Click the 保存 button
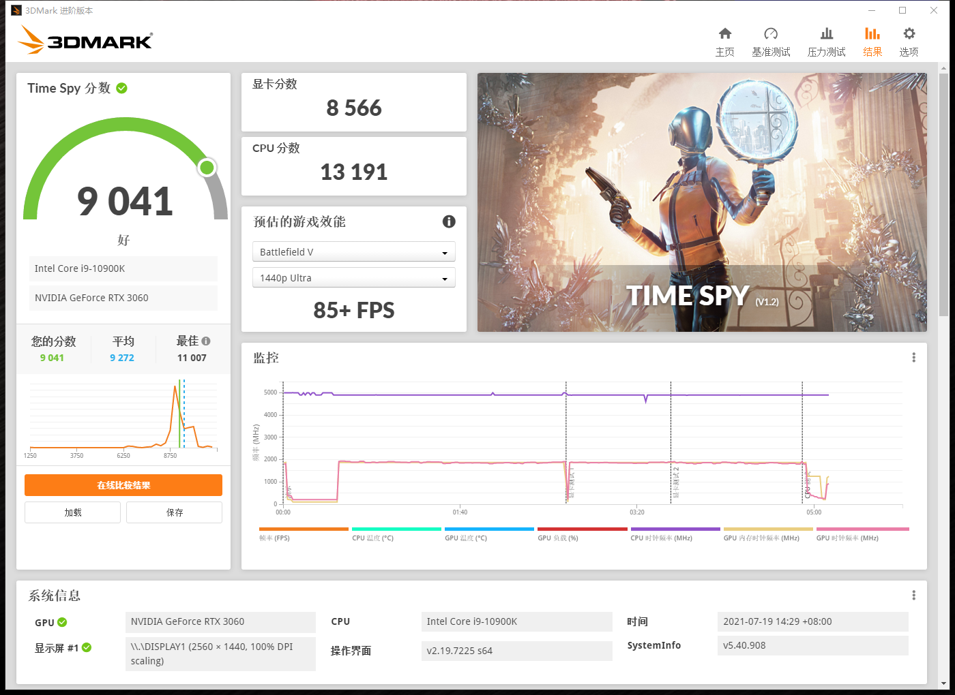This screenshot has width=955, height=695. pos(175,512)
